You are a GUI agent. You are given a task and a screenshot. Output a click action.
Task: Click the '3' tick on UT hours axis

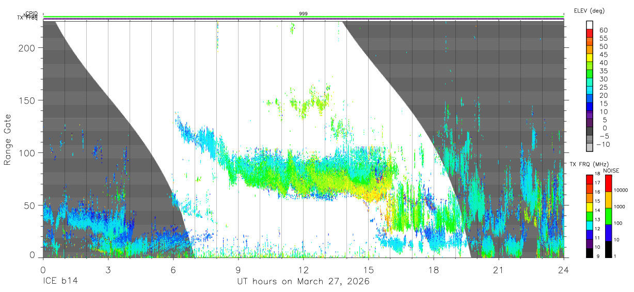coord(108,270)
